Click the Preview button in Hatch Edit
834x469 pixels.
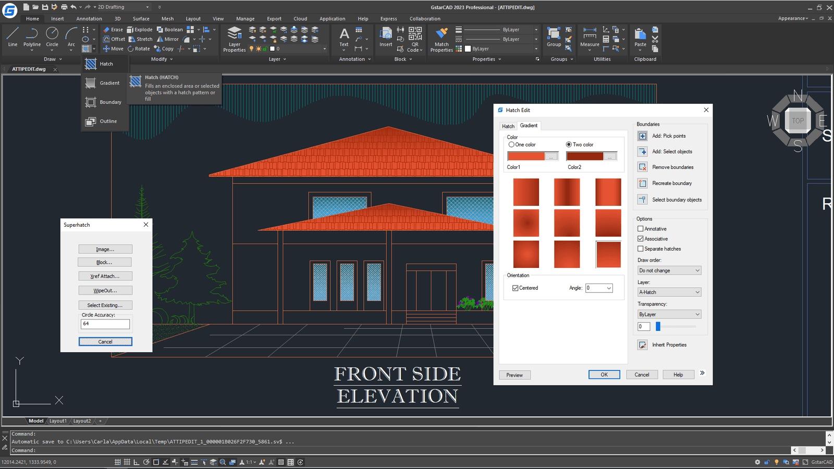click(514, 375)
